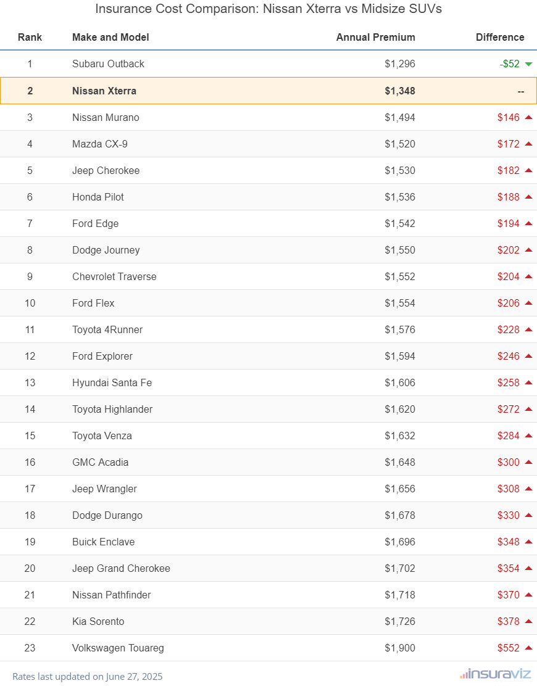Click red up arrow in Ford Explorer row

528,356
